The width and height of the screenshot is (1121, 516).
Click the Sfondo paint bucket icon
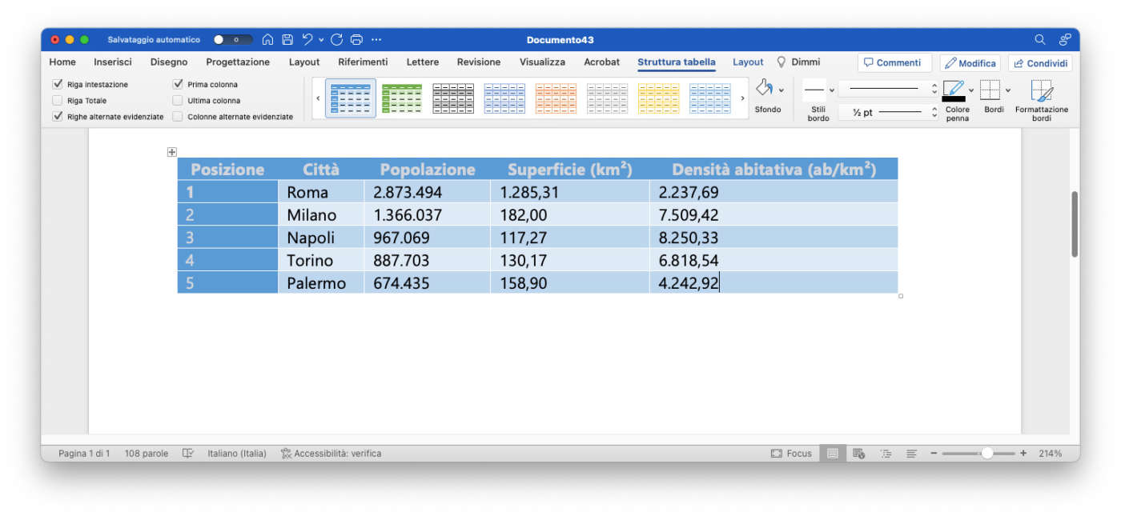[x=764, y=89]
